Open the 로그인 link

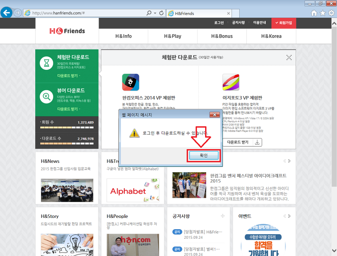219,23
